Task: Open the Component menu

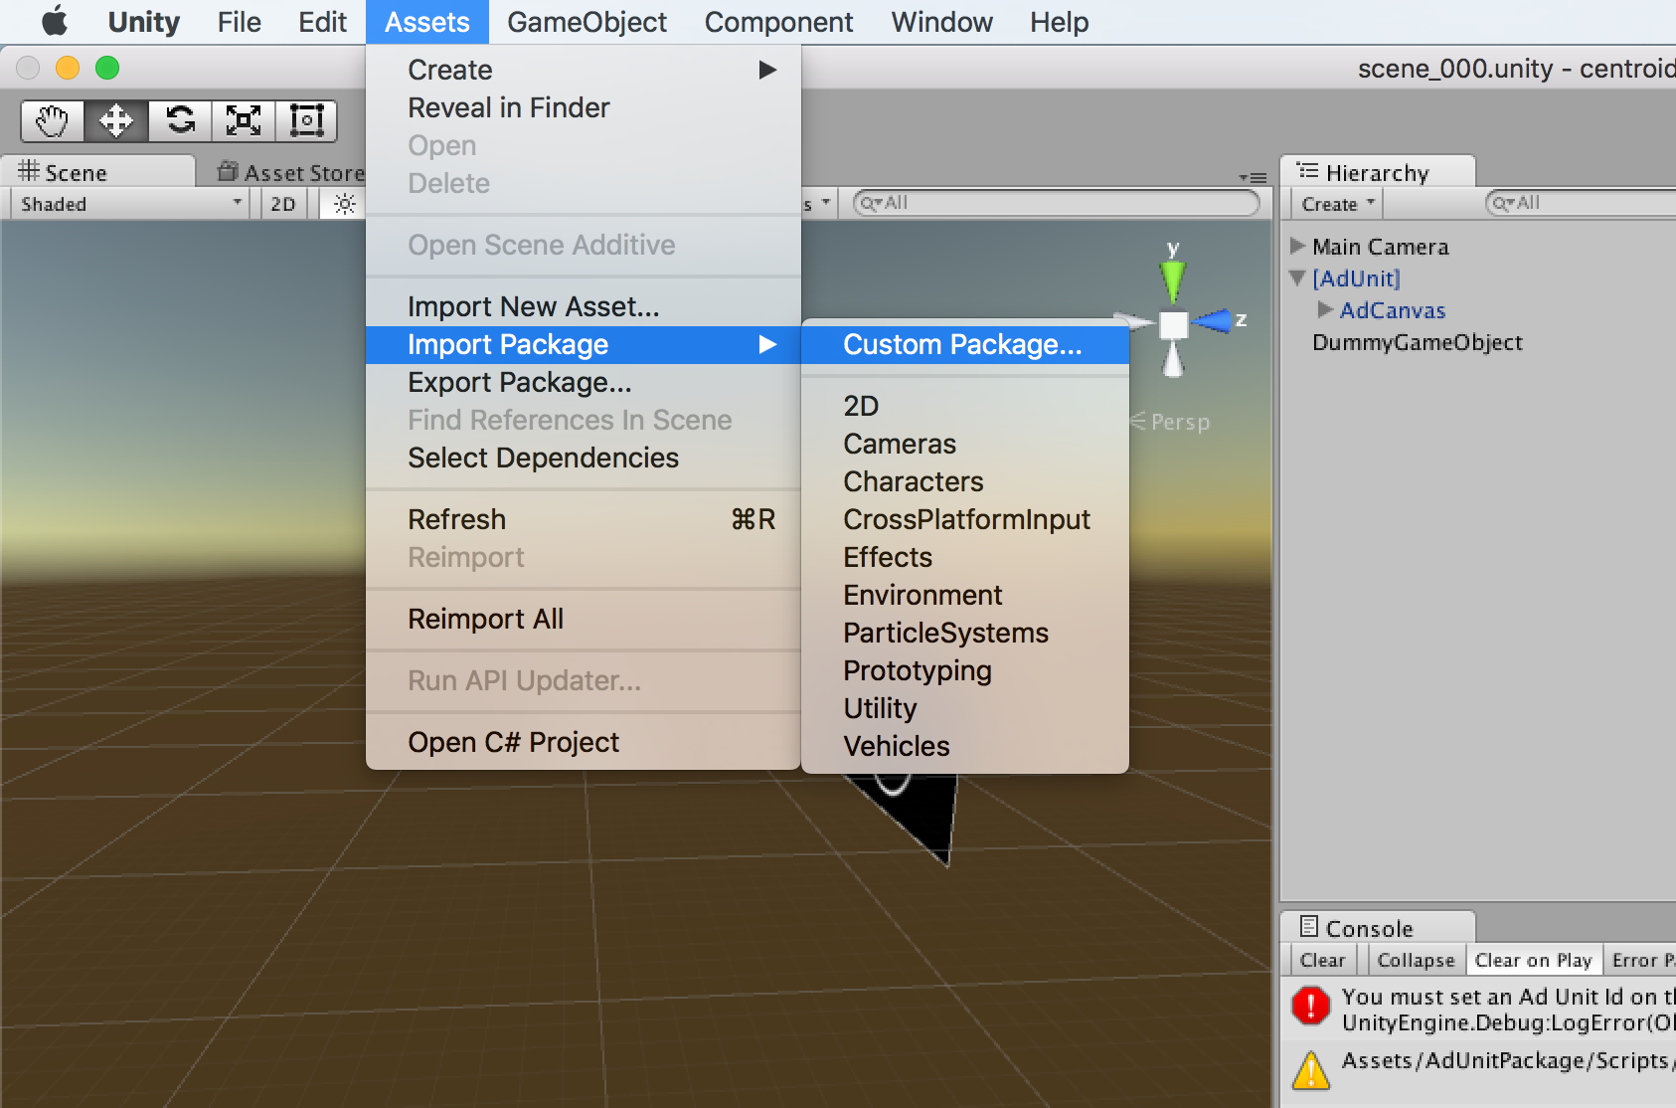Action: click(x=778, y=22)
